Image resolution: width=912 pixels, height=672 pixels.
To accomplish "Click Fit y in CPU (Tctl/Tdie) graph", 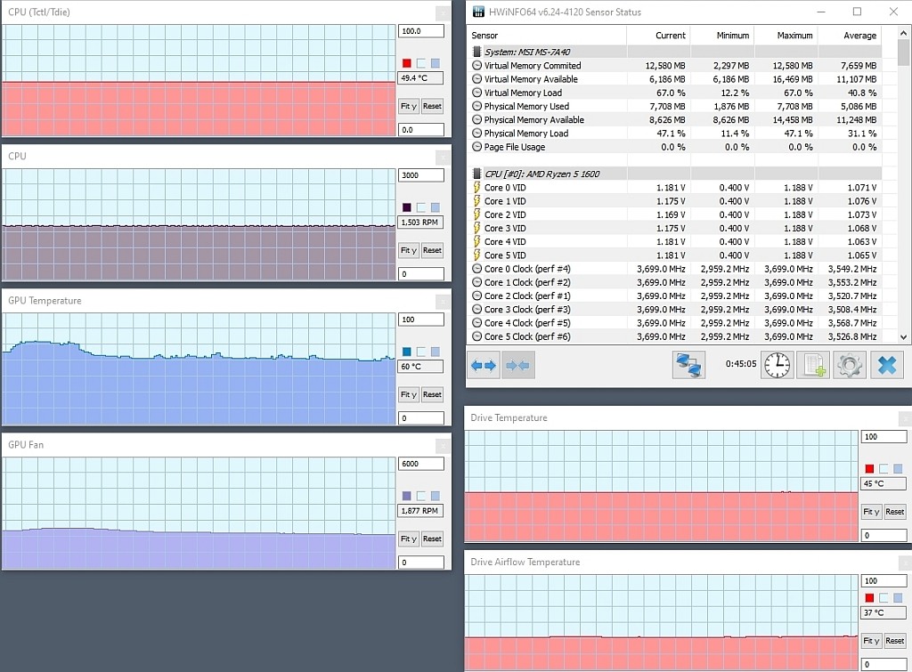I will [x=408, y=106].
